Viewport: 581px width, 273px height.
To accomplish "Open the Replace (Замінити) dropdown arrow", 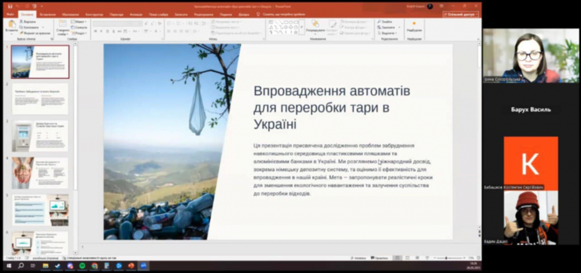I will 399,28.
